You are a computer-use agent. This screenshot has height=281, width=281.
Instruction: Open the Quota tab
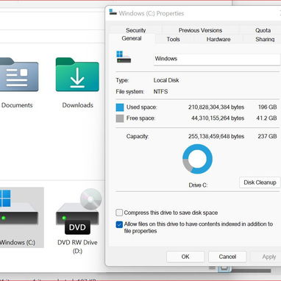(263, 30)
